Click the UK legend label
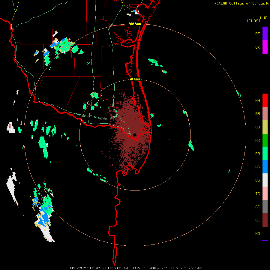 click(x=257, y=47)
